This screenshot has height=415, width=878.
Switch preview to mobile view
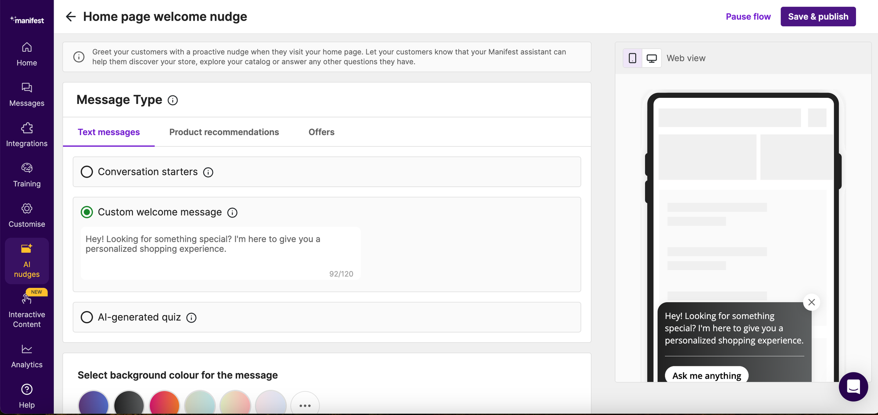(631, 57)
